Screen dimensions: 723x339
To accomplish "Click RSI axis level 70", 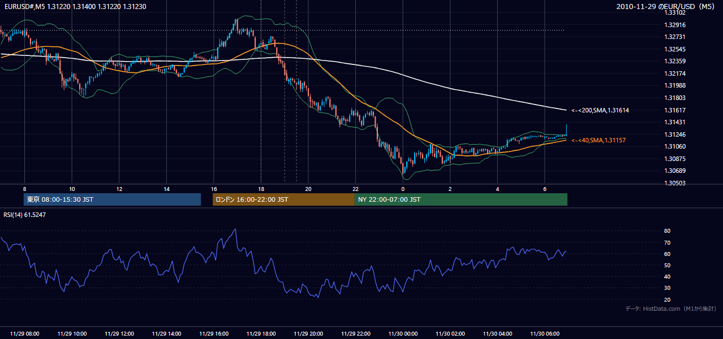I will coord(667,242).
